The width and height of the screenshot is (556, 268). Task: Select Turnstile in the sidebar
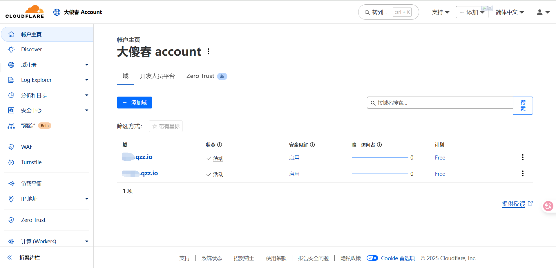click(31, 162)
